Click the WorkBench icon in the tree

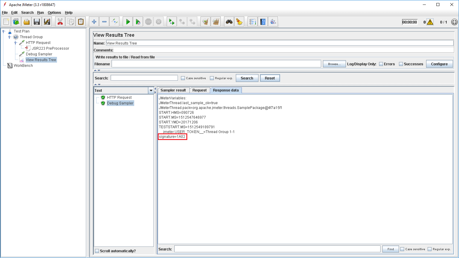tap(10, 66)
